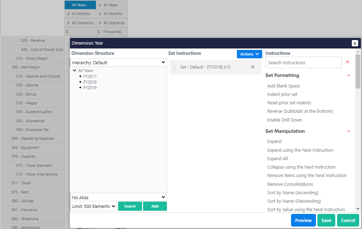Collapse the All Years tree node

(x=75, y=71)
